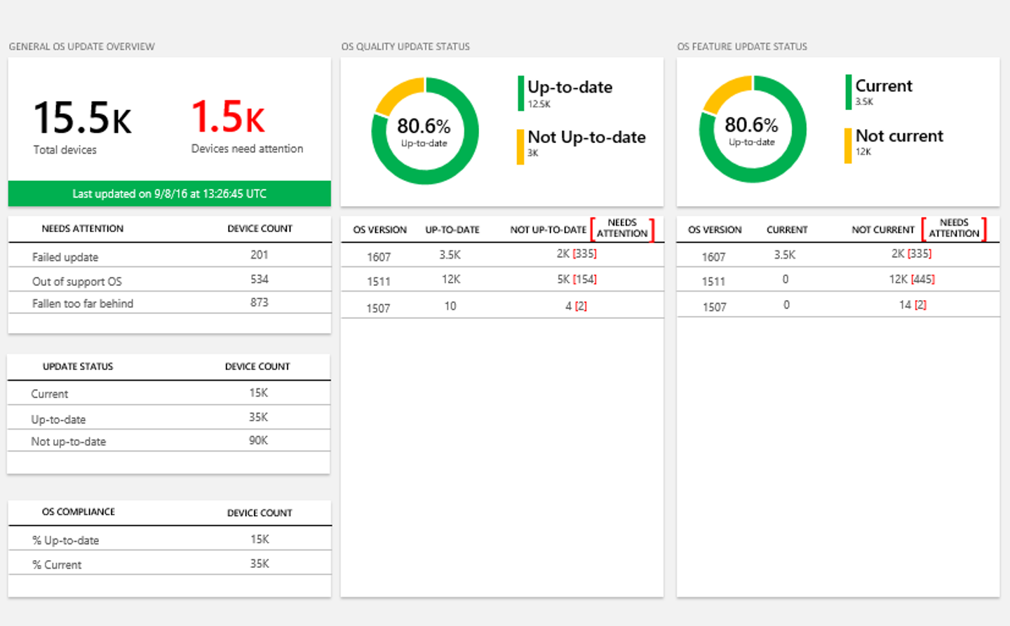The image size is (1010, 626).
Task: Click the OS COMPLIANCE column header
Action: (x=79, y=512)
